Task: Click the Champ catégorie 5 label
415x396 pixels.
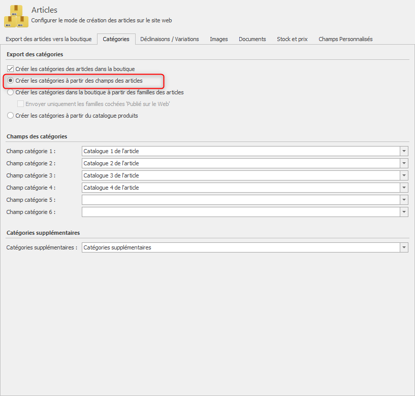Action: 31,200
